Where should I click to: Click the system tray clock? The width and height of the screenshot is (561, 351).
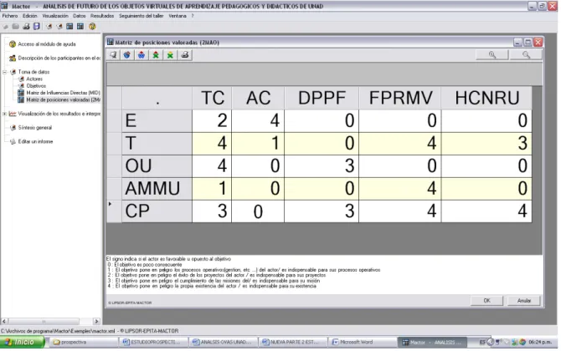coord(540,342)
